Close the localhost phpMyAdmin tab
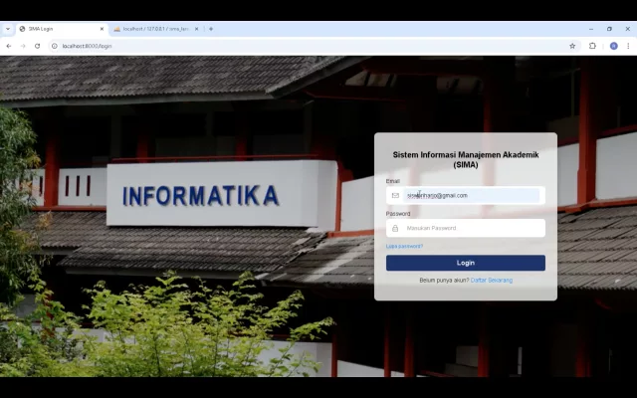 point(197,29)
